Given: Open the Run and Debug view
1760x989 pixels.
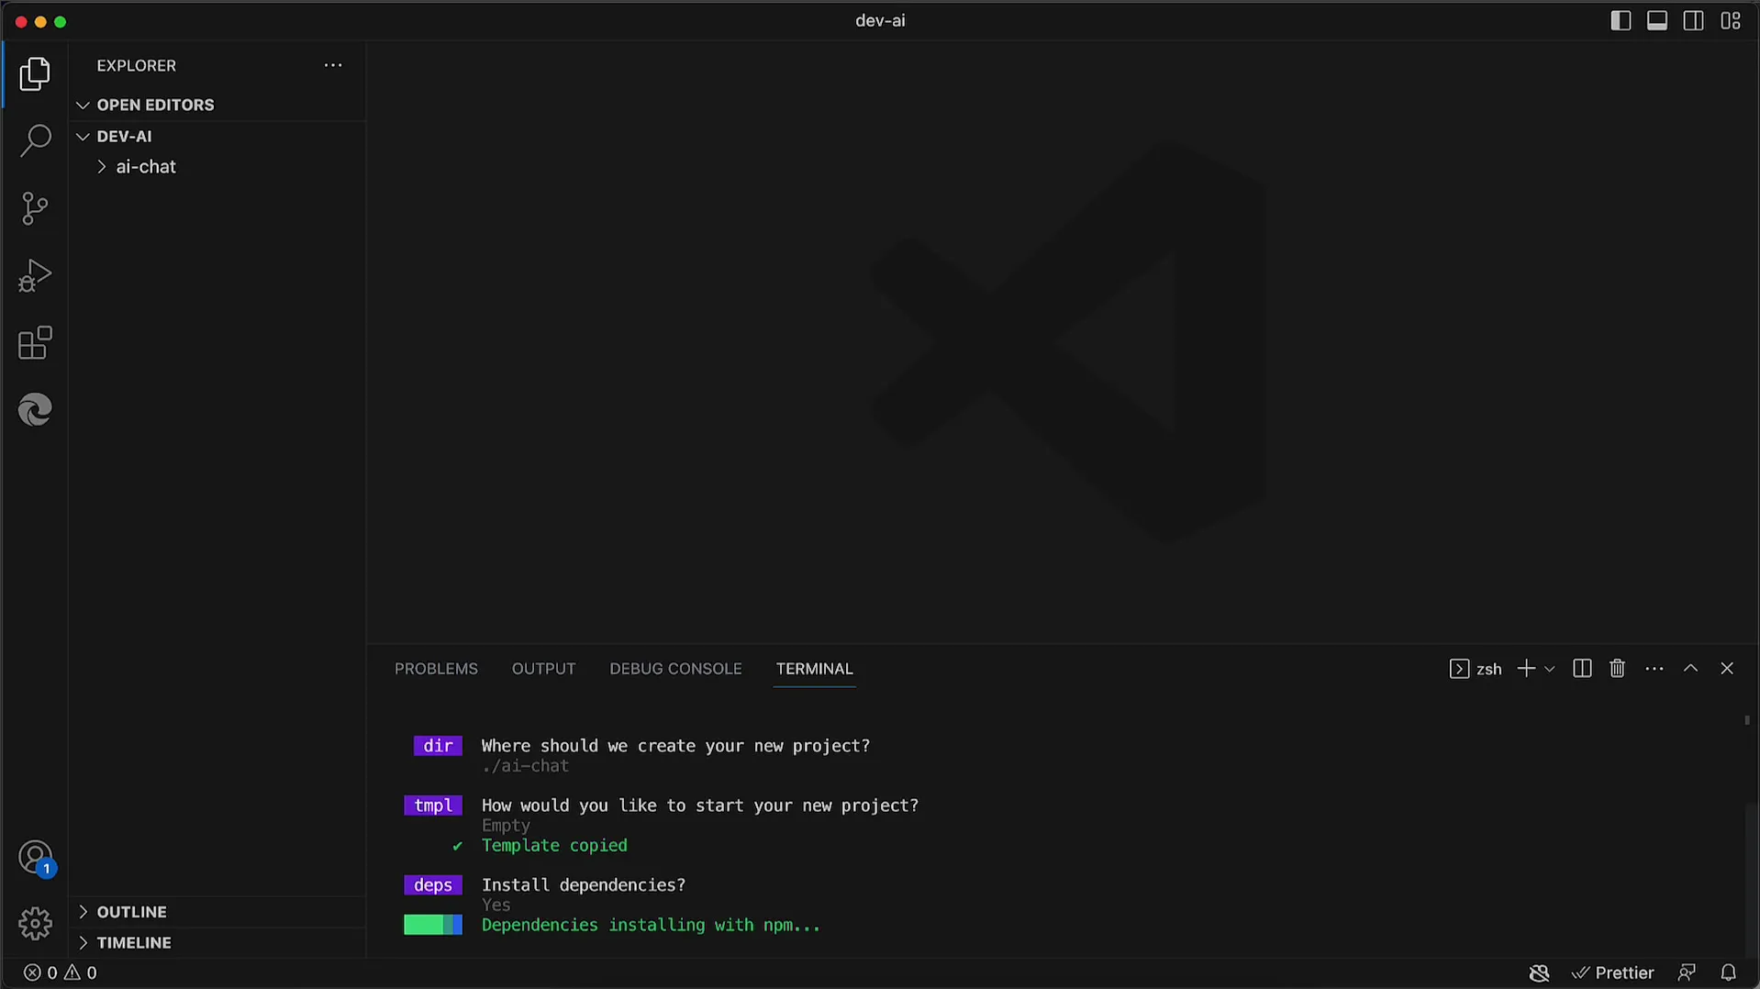Looking at the screenshot, I should 35,275.
